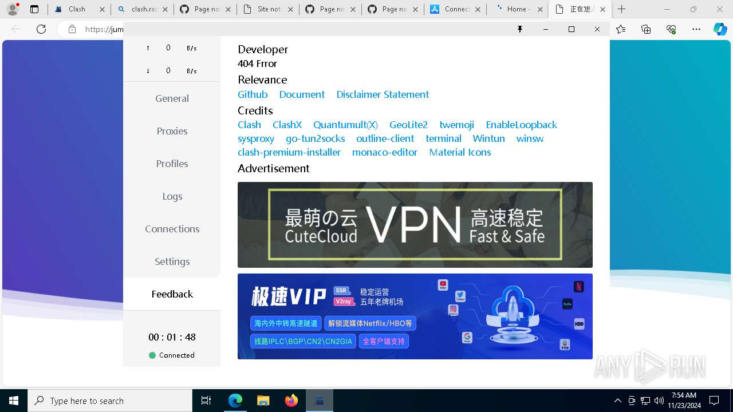Screen dimensions: 733x412
Task: Open the Disclaimer Statement link
Action: coord(383,94)
